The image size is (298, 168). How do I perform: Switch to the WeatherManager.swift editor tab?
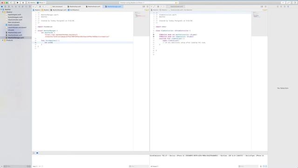pyautogui.click(x=113, y=7)
